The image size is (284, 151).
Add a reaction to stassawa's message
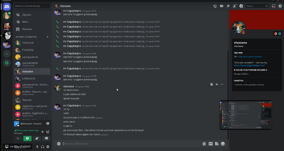tap(212, 84)
